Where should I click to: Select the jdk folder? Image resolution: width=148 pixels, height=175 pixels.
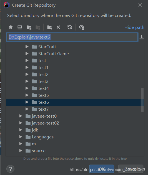pos(35,130)
